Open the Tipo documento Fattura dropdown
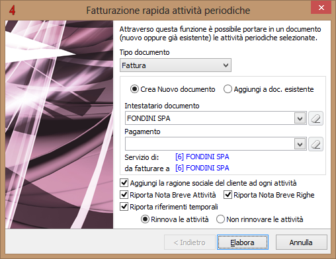 point(175,65)
